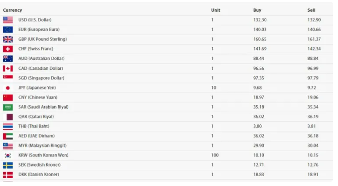This screenshot has width=338, height=186.
Task: Click the UK Union Jack flag icon
Action: click(x=8, y=39)
